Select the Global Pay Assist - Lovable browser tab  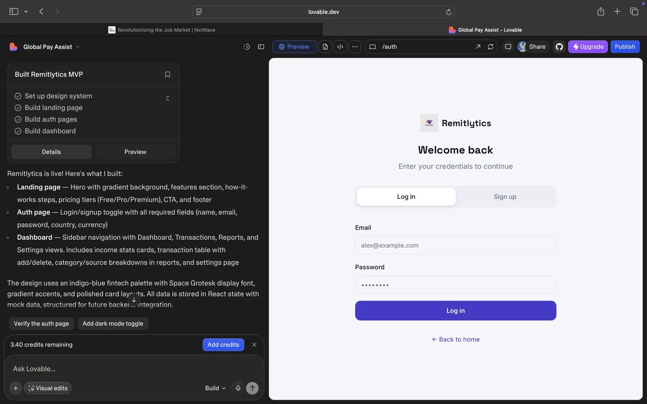[485, 30]
